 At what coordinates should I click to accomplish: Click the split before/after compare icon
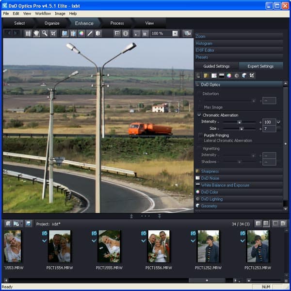pos(73,34)
